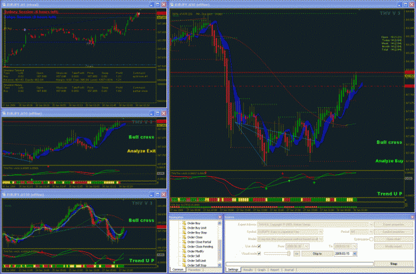
Task: Click the Modify expert button
Action: coord(393,246)
